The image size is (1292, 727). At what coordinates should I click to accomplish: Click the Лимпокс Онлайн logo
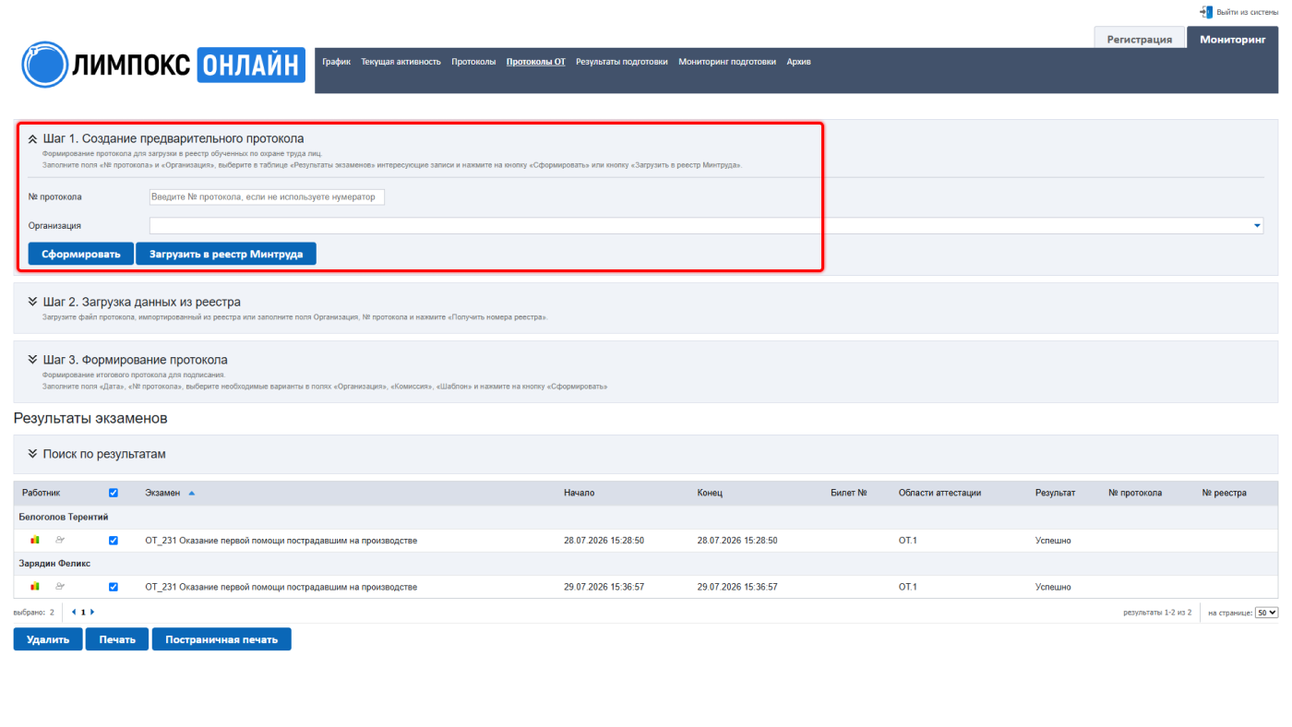pos(163,65)
